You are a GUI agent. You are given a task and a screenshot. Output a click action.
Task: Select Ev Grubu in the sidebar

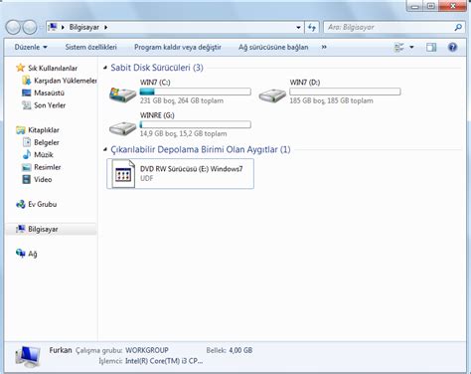(x=43, y=204)
